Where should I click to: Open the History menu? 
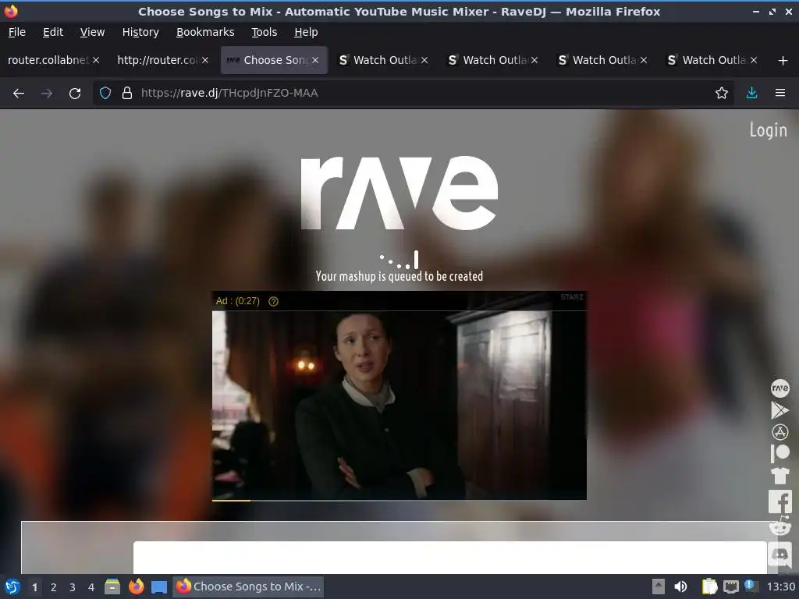(x=140, y=32)
